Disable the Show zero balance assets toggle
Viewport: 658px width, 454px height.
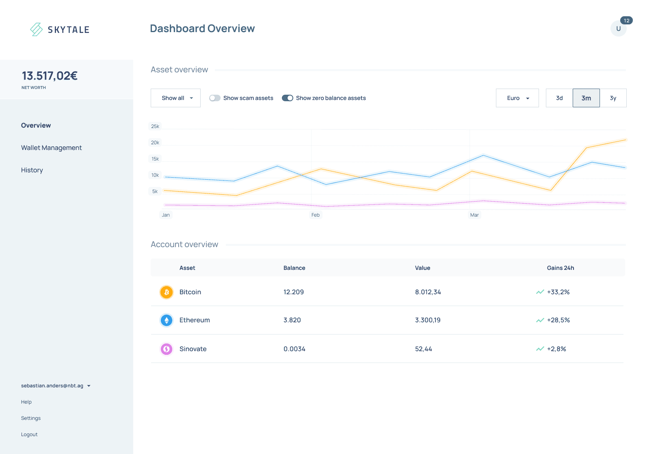click(288, 98)
